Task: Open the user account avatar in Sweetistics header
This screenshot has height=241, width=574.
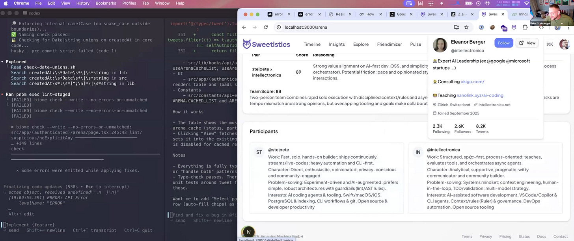Action: coord(564,44)
